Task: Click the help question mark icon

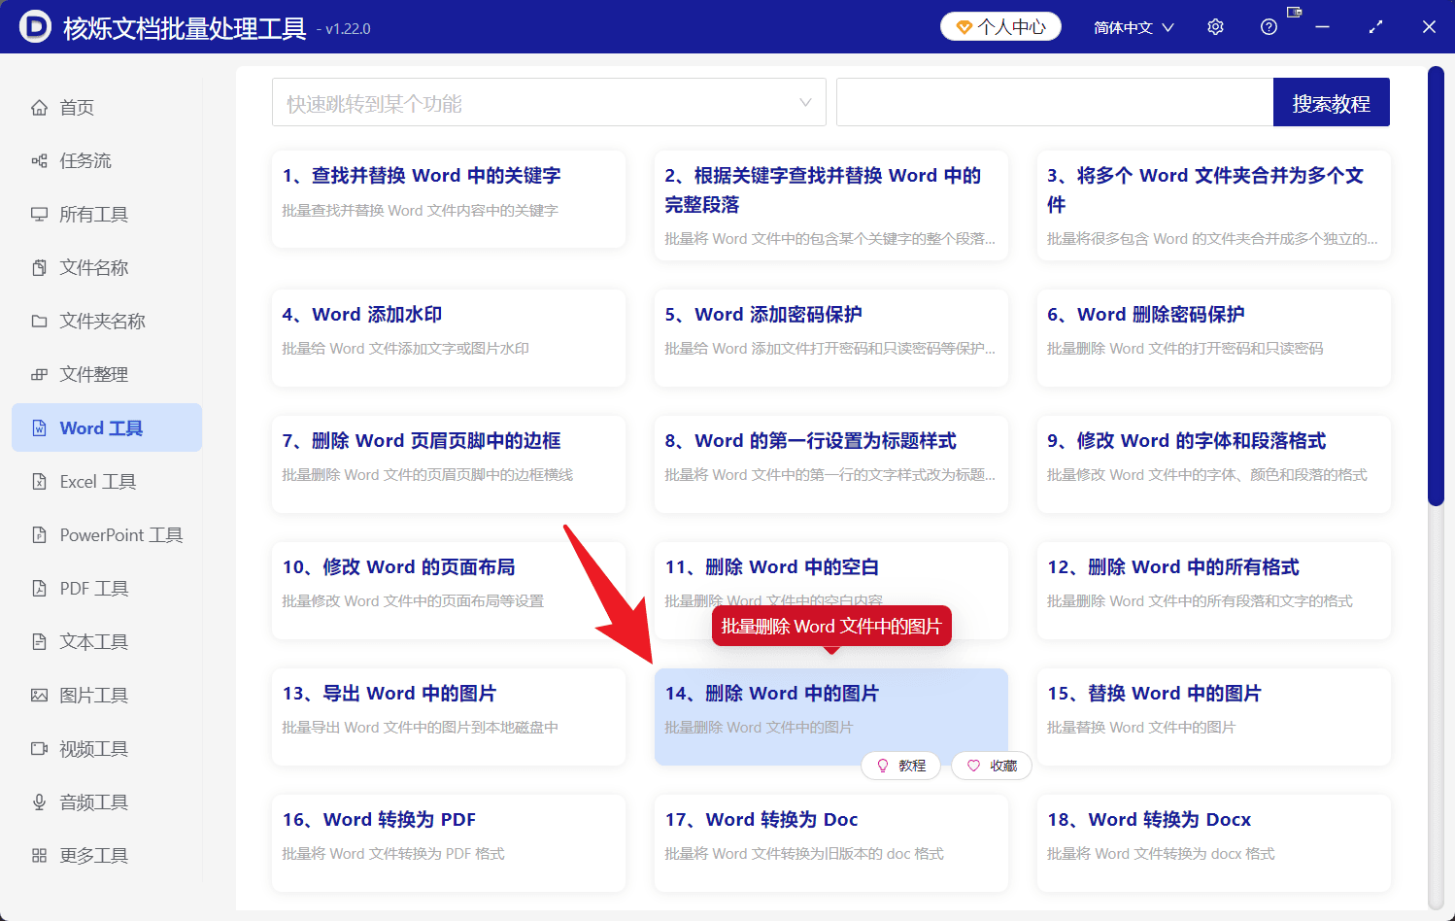Action: [x=1269, y=26]
